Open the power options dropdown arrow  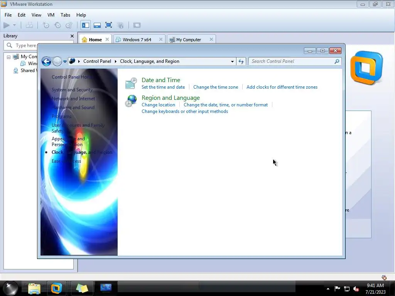pyautogui.click(x=14, y=25)
